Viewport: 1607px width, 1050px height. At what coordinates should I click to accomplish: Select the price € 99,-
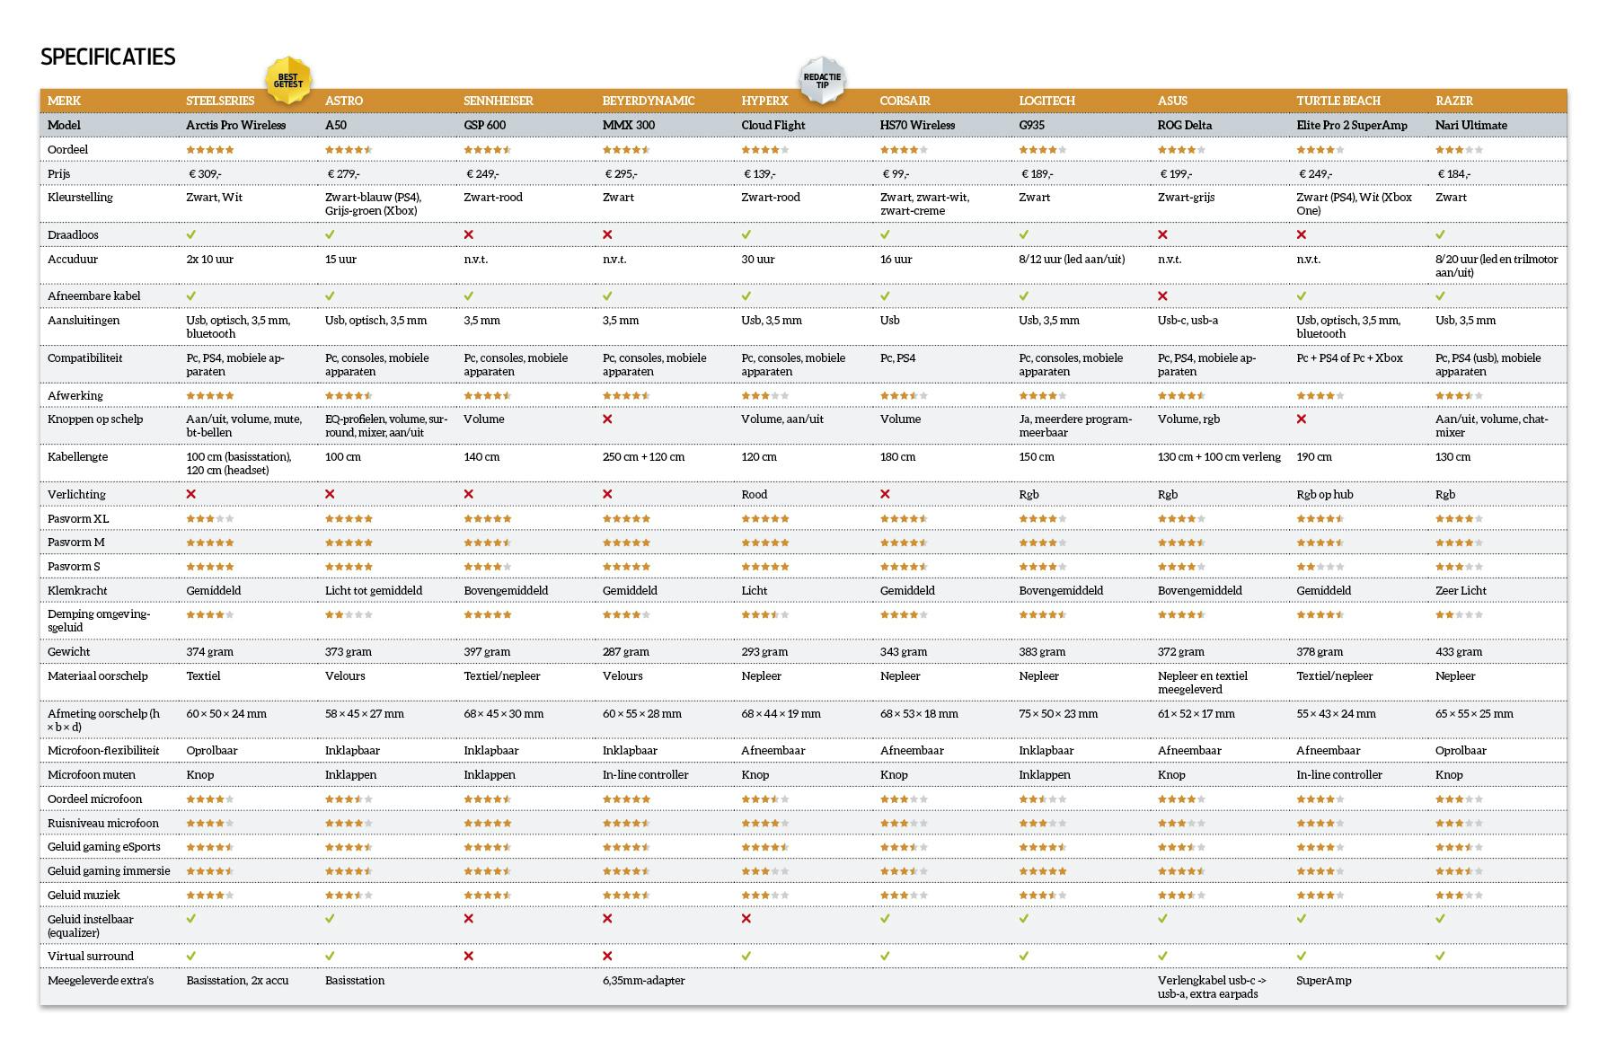895,173
